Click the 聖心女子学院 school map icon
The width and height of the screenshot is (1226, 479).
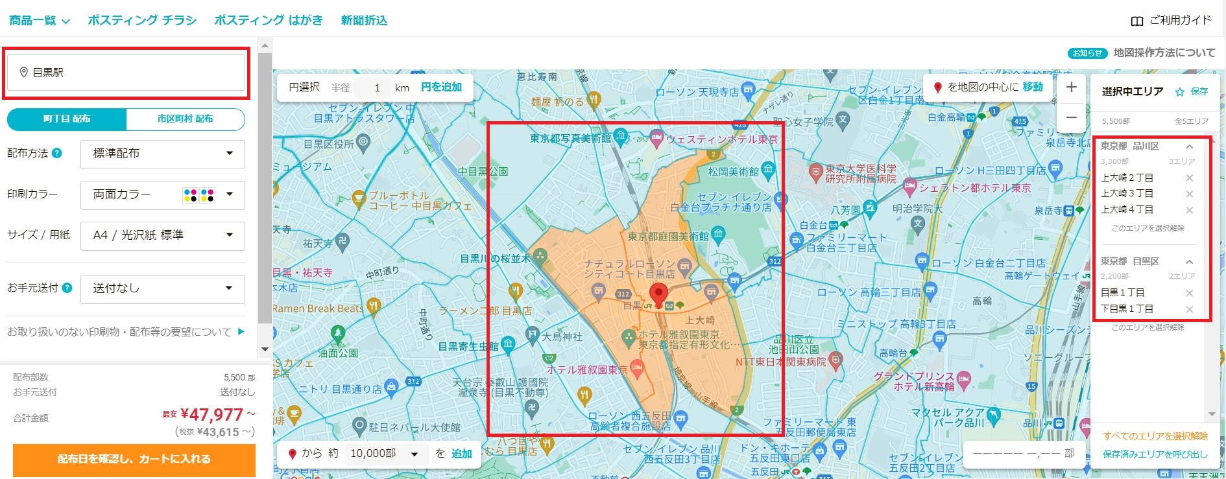[x=843, y=119]
